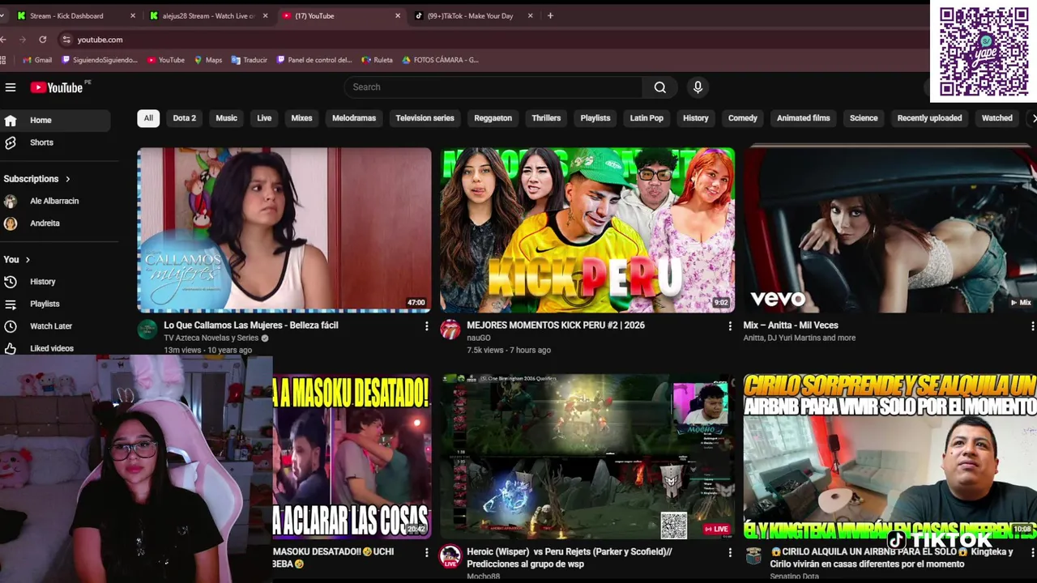Show more category chips with right arrow
The image size is (1037, 583).
tap(1033, 118)
